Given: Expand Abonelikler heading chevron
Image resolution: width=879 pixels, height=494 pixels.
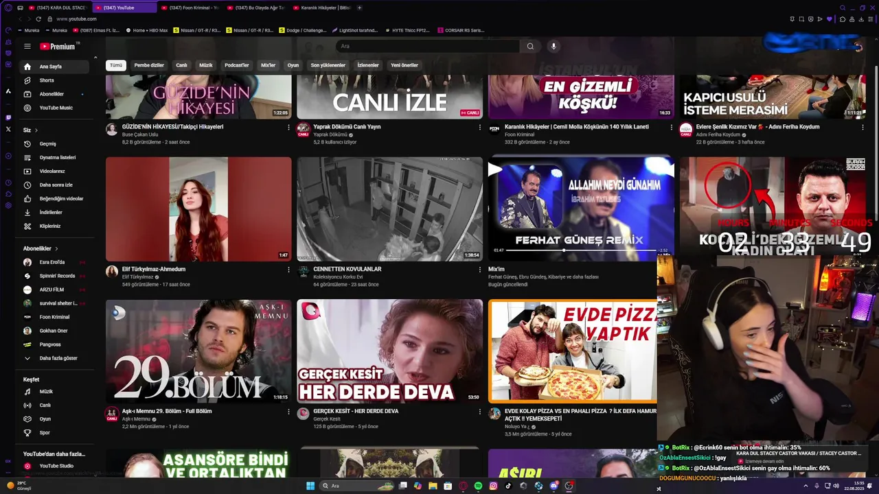Looking at the screenshot, I should (x=56, y=248).
